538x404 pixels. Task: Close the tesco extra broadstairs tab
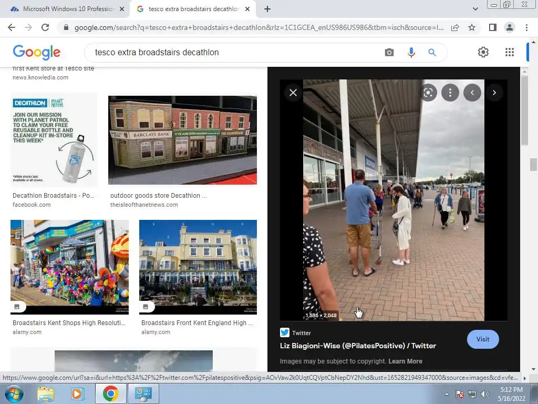pyautogui.click(x=247, y=9)
